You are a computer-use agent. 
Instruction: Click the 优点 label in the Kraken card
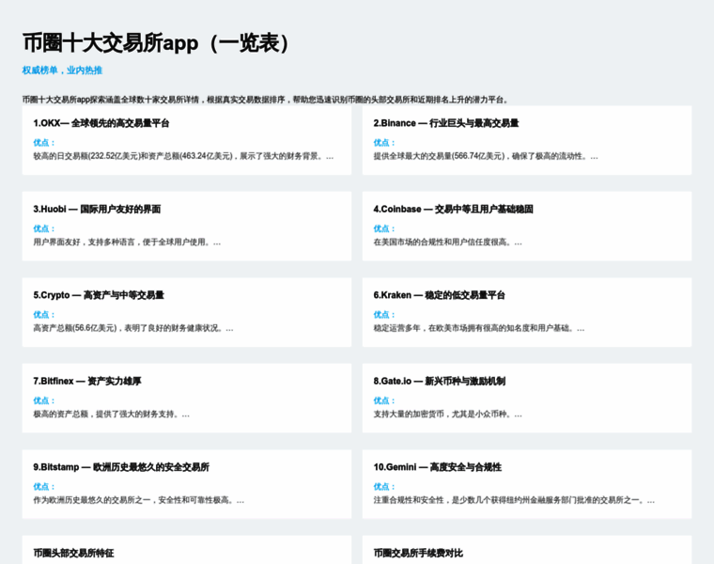385,315
